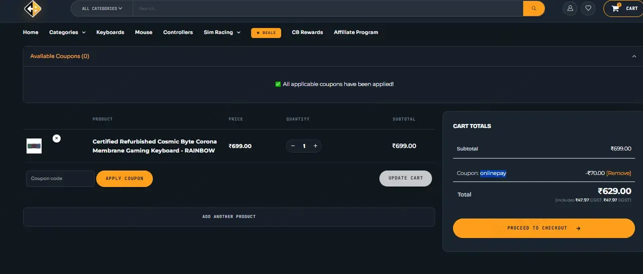Open Affiliate Program page
This screenshot has width=643, height=274.
(x=356, y=32)
